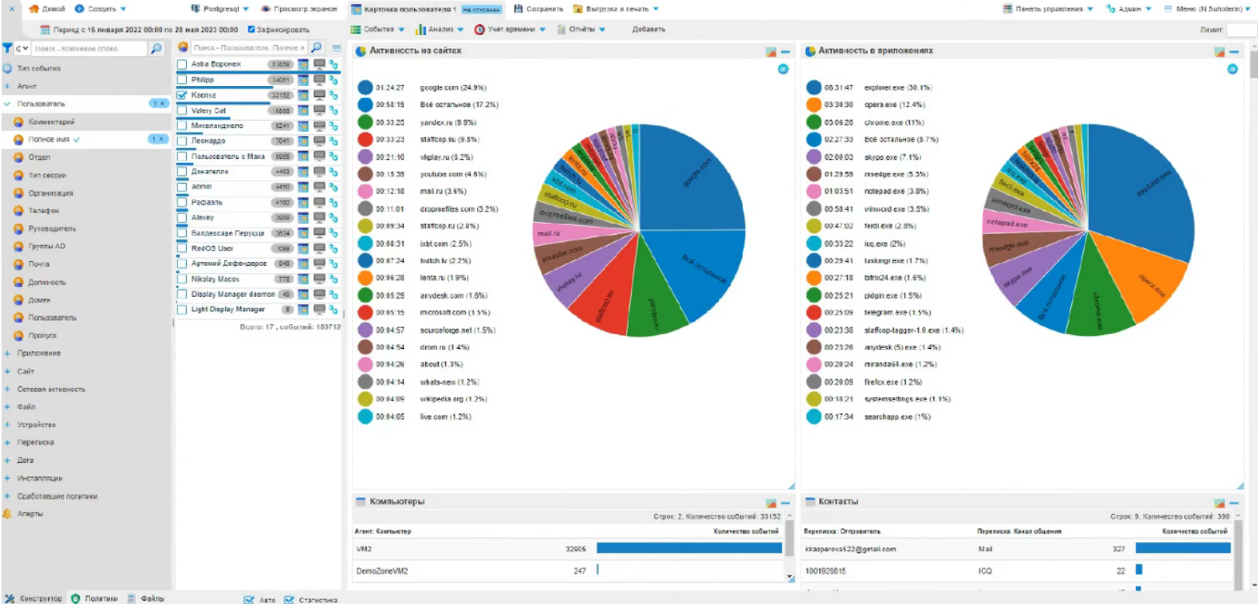Go to Домой in the top menu
The height and width of the screenshot is (604, 1258).
click(x=47, y=9)
